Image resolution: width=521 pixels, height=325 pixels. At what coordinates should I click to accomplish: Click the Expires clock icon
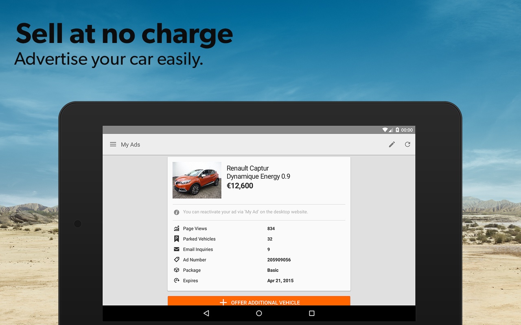(177, 281)
